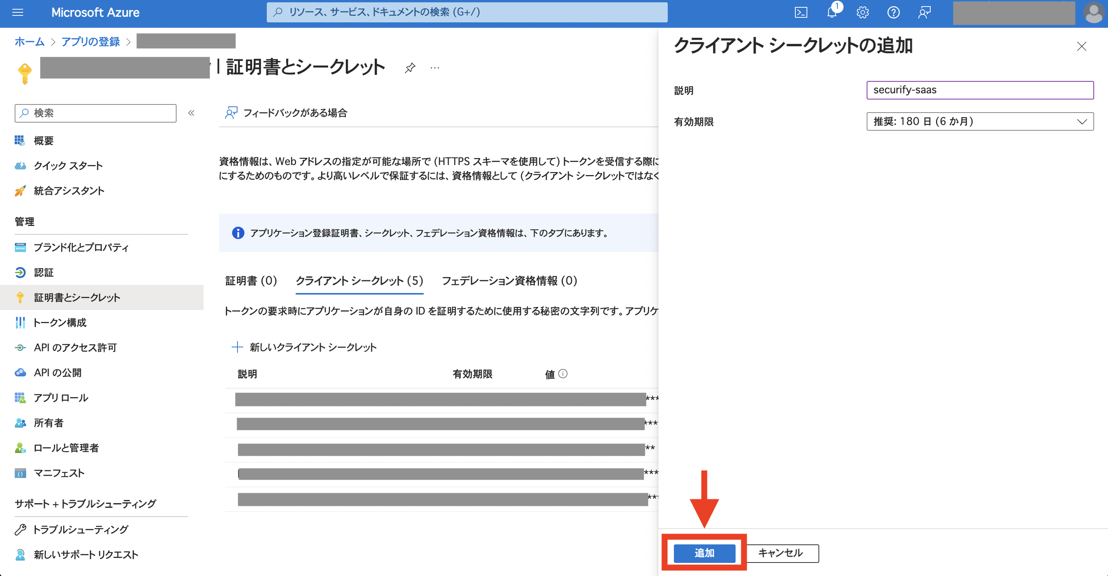Click the 説明 input field with securify-saas
This screenshot has height=576, width=1108.
(x=980, y=90)
